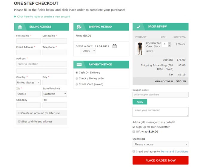Expand the State/Province dropdown showing California
Viewport: 203px width, 167px height.
pyautogui.click(x=55, y=94)
